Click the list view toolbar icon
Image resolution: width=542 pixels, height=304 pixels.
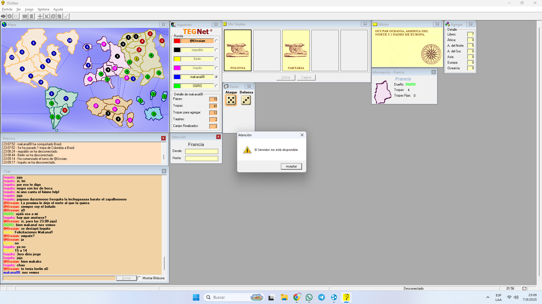pos(16,16)
